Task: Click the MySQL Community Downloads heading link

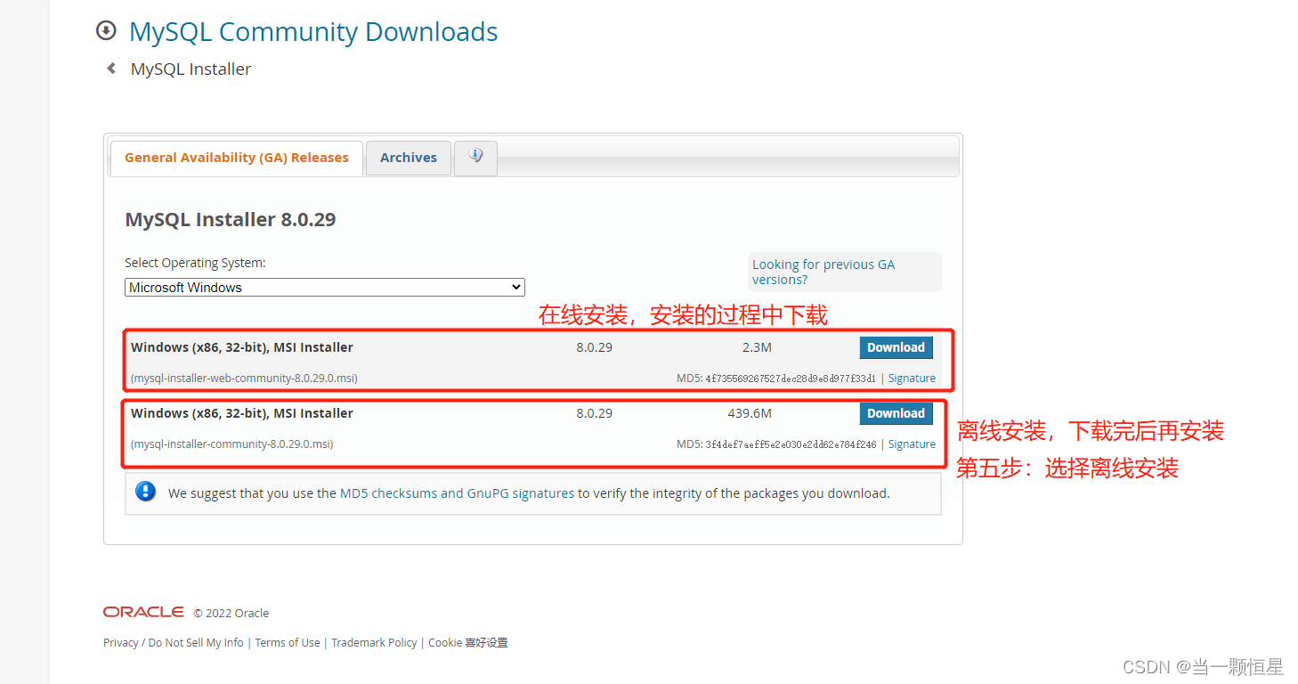Action: (313, 32)
